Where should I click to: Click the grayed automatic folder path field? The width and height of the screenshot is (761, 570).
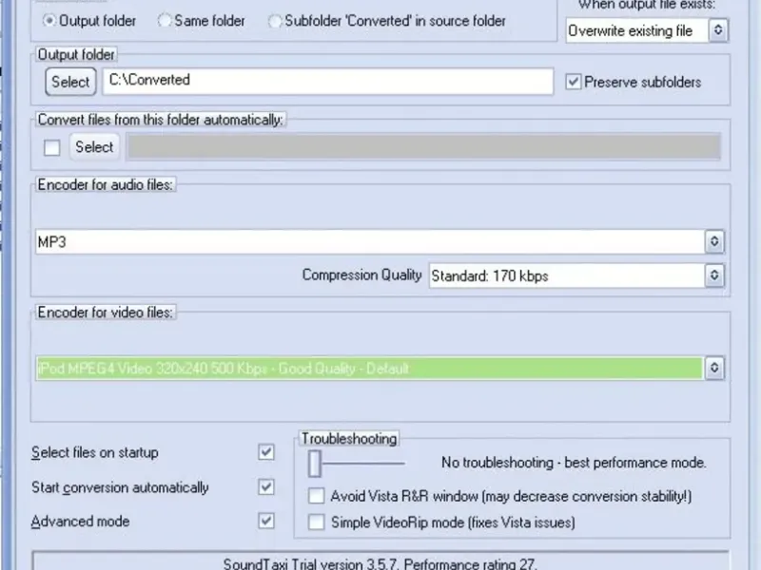click(x=423, y=147)
